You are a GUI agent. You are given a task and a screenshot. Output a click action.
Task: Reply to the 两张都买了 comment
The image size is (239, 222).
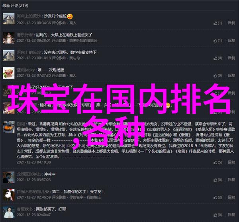click(x=231, y=215)
